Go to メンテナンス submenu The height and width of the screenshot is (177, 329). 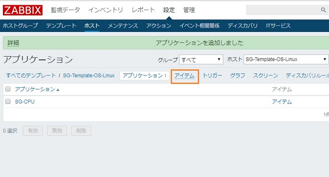(x=123, y=26)
